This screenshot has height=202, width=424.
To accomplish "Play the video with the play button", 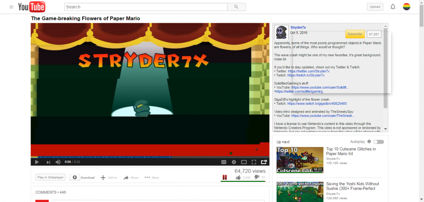I will 37,162.
